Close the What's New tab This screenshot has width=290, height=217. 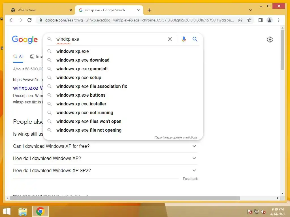point(71,10)
